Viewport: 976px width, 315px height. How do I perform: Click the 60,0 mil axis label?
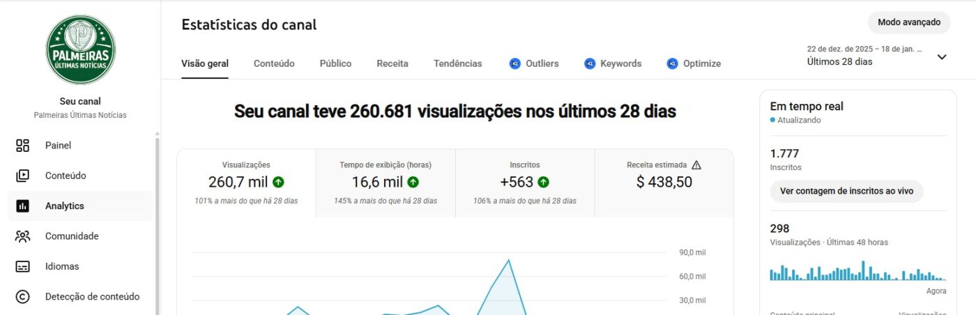coord(693,277)
